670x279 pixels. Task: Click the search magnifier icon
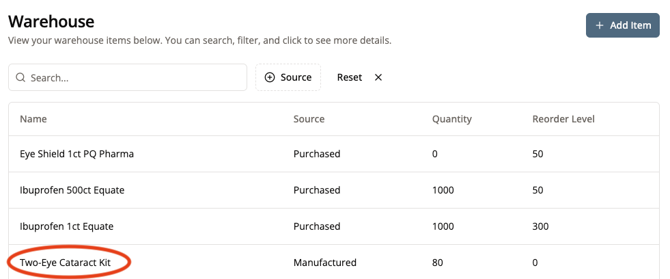[x=20, y=78]
